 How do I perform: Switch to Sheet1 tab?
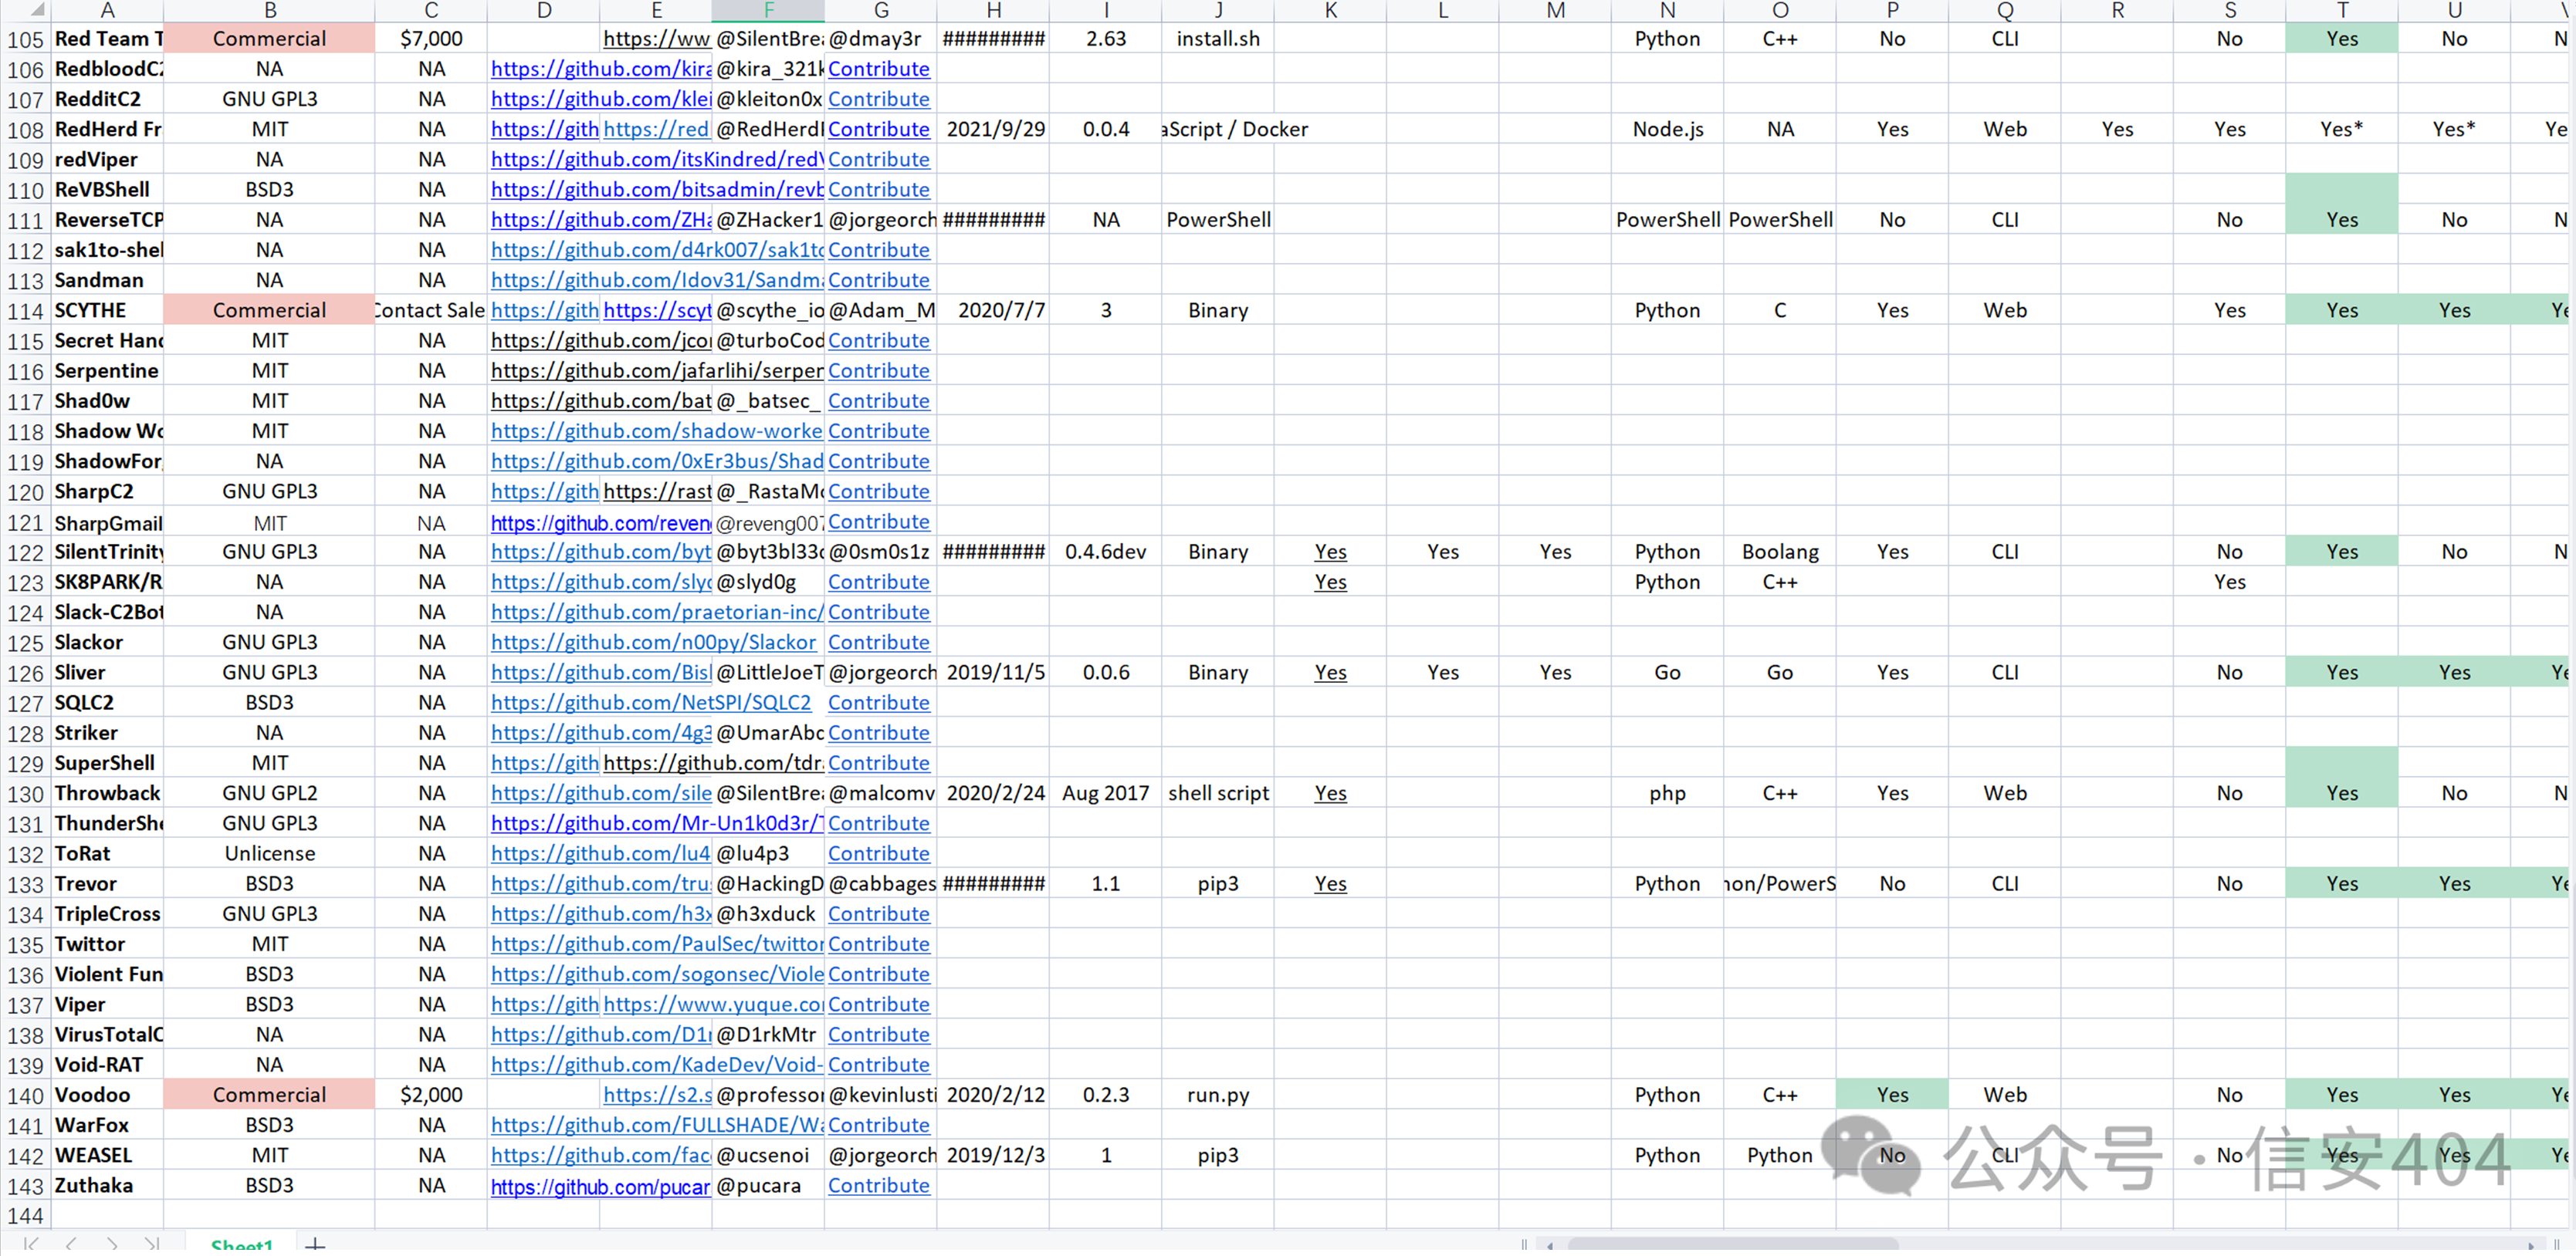[242, 1245]
